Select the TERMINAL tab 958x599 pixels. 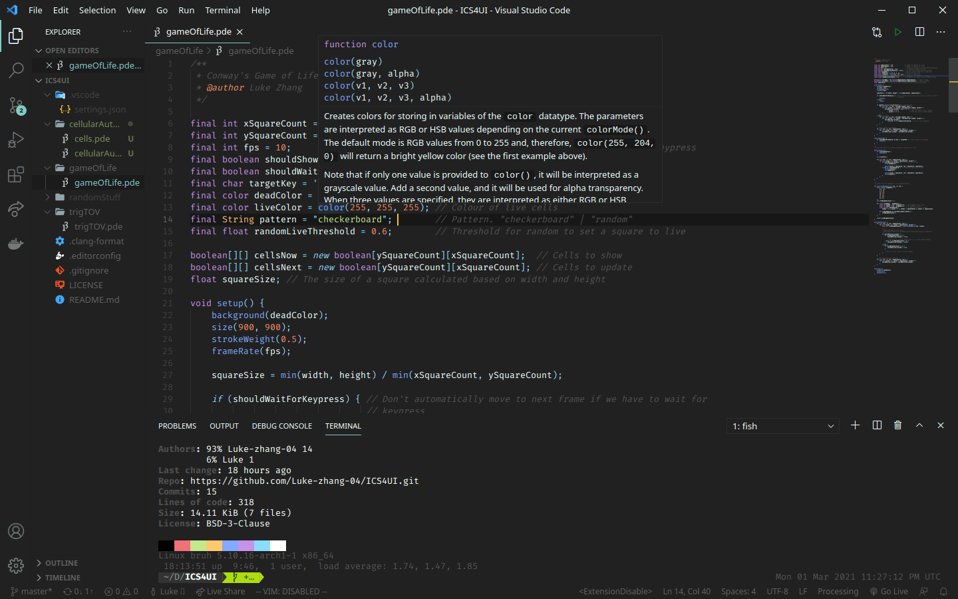[x=343, y=426]
